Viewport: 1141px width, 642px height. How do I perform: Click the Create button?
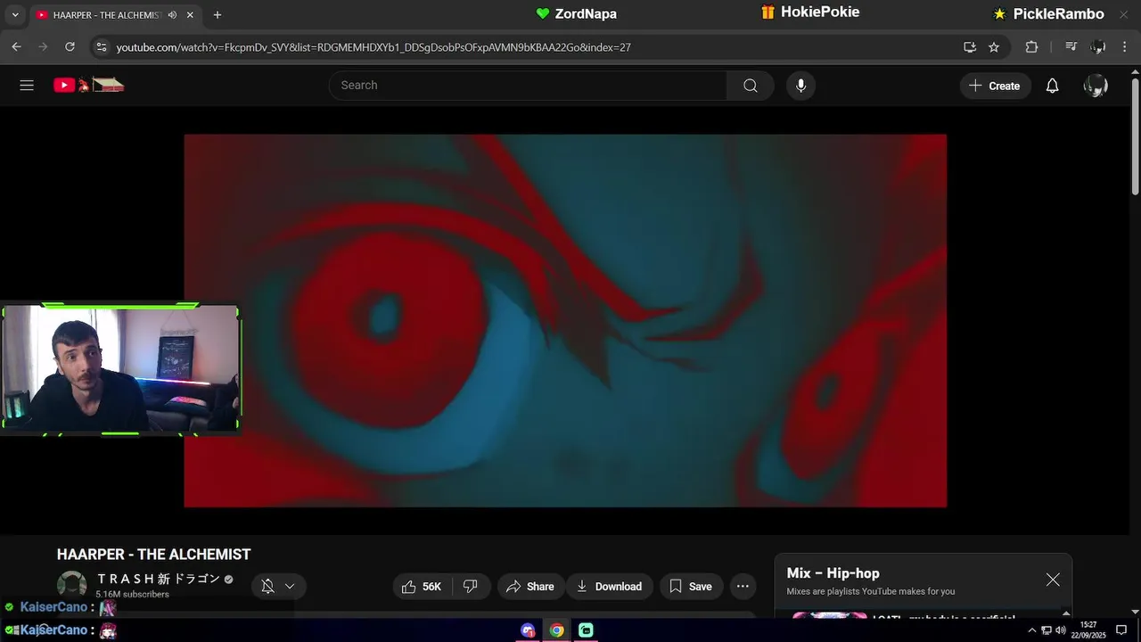(x=995, y=86)
